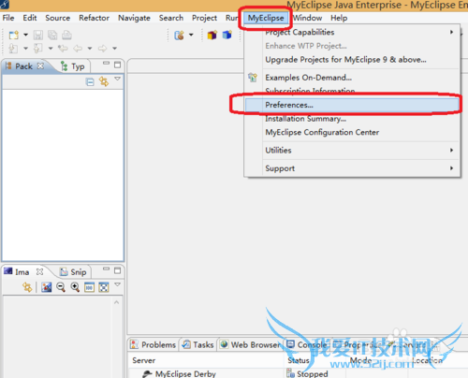The width and height of the screenshot is (468, 378).
Task: Maximize the Image Preview panel
Action: (x=117, y=270)
